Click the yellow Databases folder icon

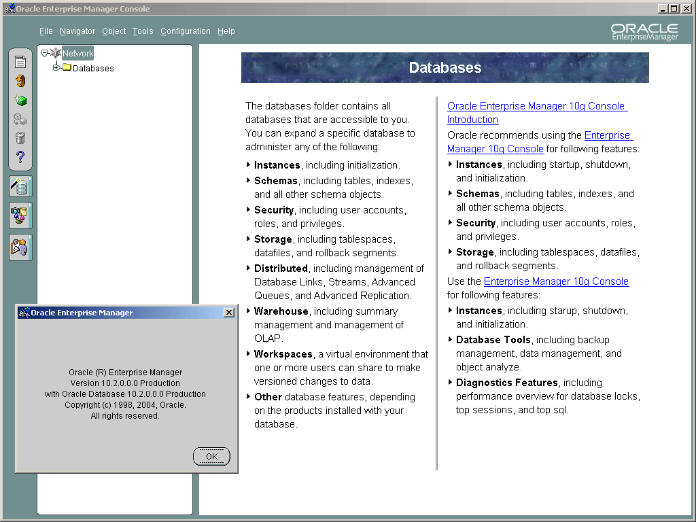click(x=67, y=67)
